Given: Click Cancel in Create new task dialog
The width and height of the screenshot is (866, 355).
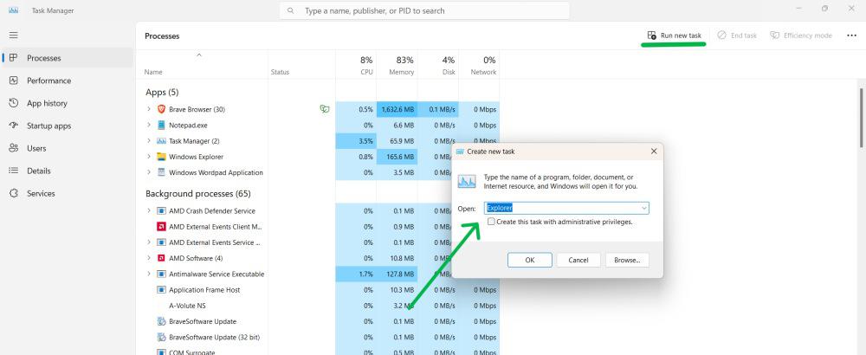Looking at the screenshot, I should pyautogui.click(x=578, y=260).
